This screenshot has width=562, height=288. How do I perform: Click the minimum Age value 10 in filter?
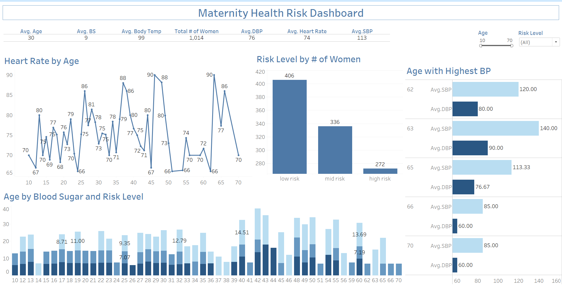point(482,41)
